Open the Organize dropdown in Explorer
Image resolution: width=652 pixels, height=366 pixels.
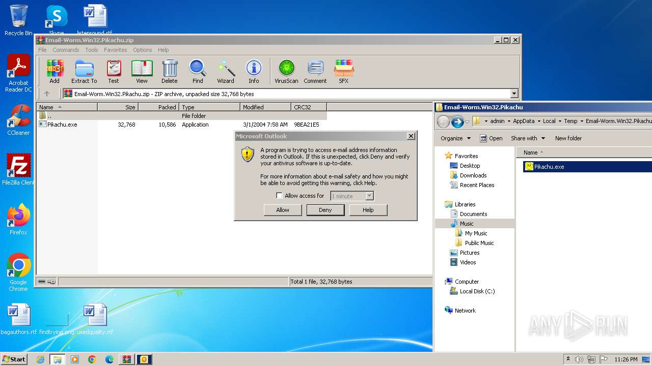[455, 138]
